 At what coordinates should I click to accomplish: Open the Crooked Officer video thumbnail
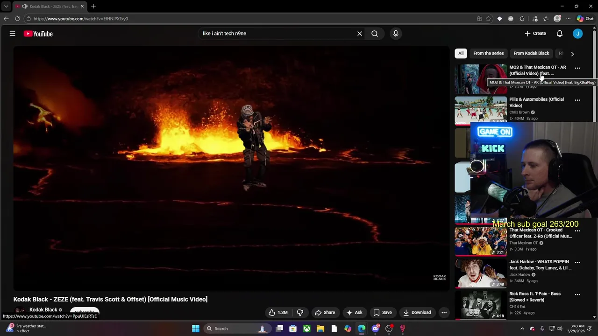coord(481,241)
